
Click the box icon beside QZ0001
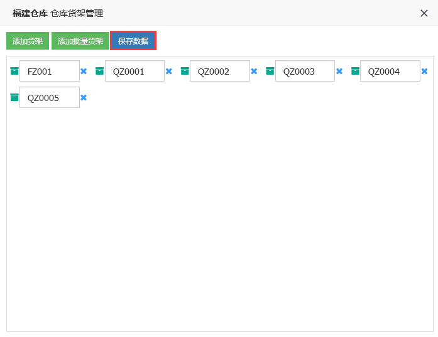[99, 71]
